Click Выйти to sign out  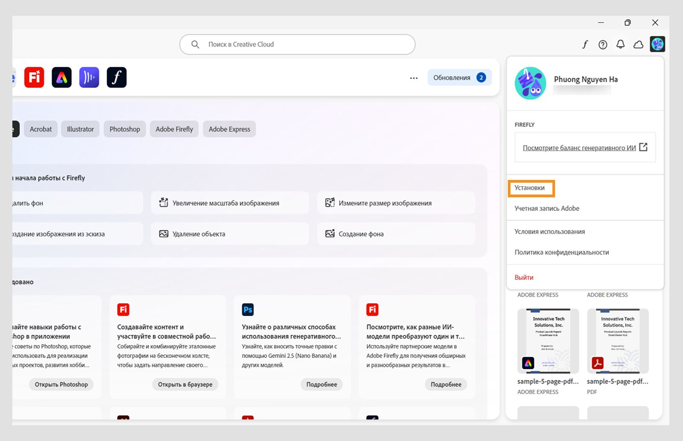point(524,277)
